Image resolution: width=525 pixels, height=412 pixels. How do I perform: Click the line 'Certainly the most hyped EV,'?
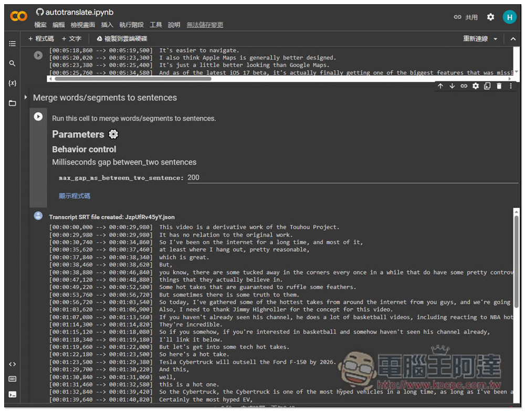206,399
